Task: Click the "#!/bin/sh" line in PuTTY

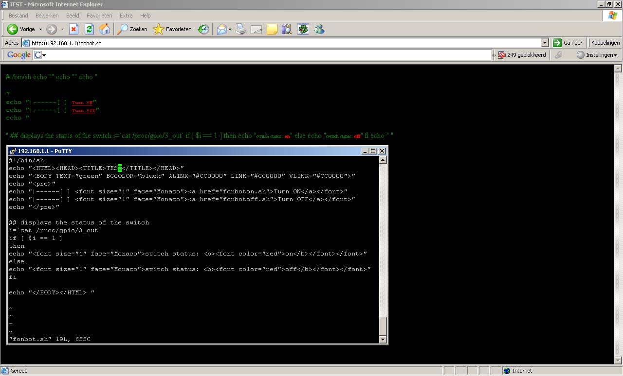Action: tap(26, 160)
